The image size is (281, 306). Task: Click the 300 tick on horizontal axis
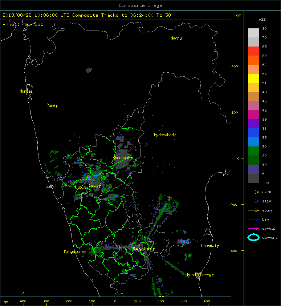click(x=183, y=301)
